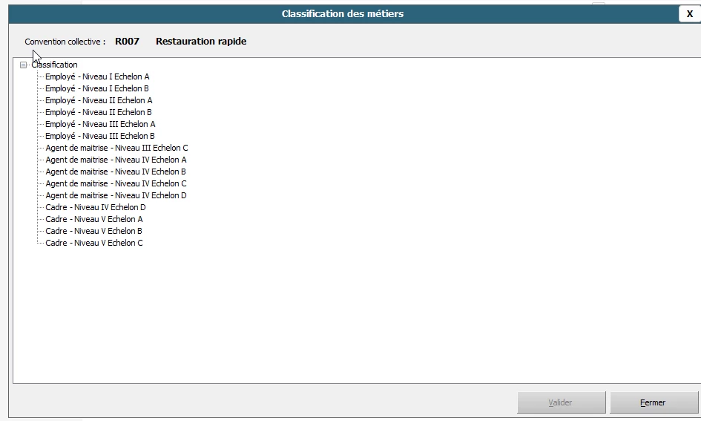Viewport: 701px width, 421px height.
Task: Click the Valider button
Action: [561, 402]
